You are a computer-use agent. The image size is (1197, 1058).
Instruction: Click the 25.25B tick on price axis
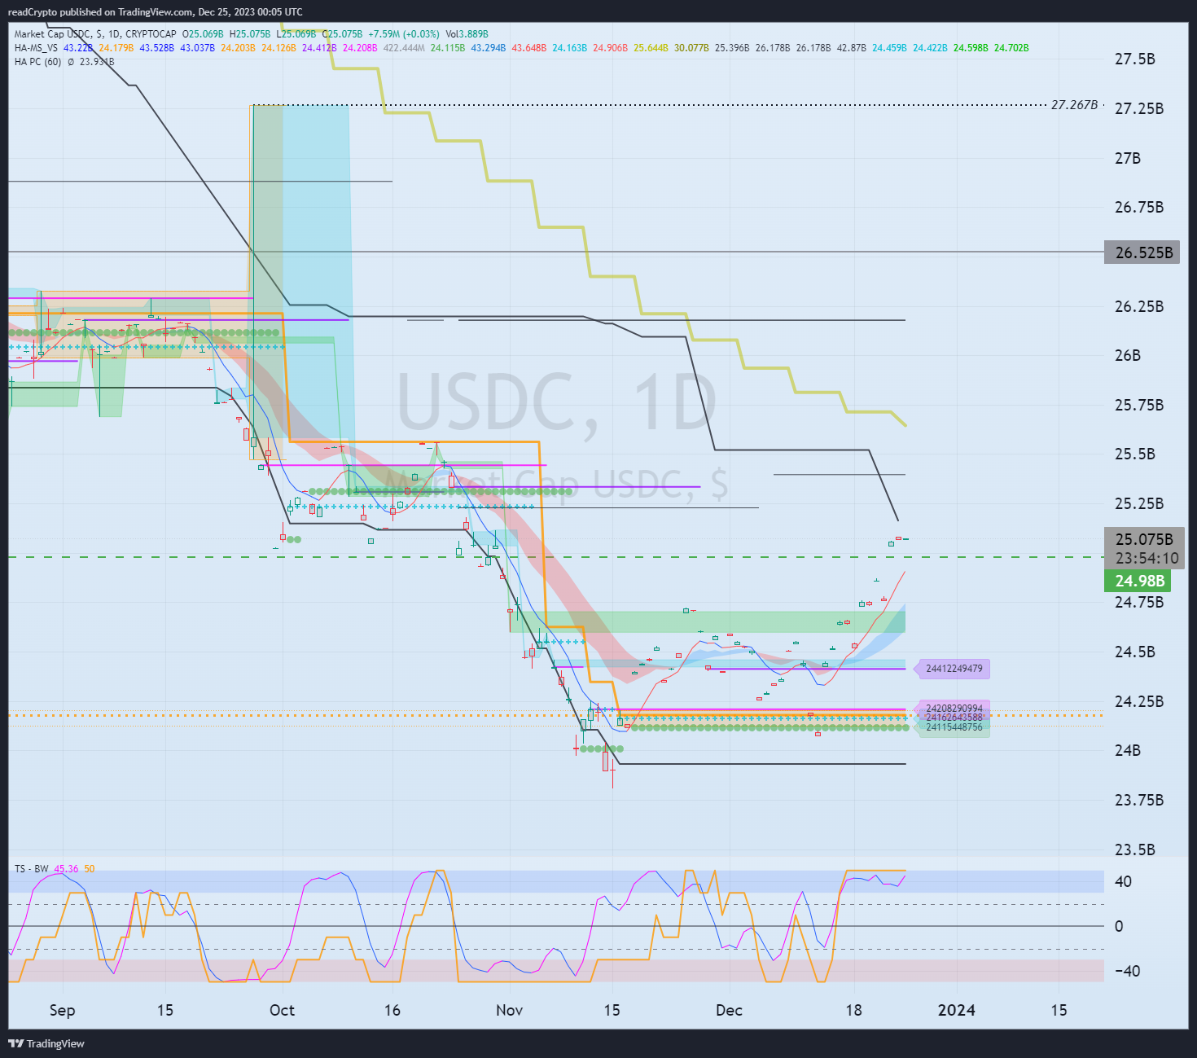(x=1138, y=503)
